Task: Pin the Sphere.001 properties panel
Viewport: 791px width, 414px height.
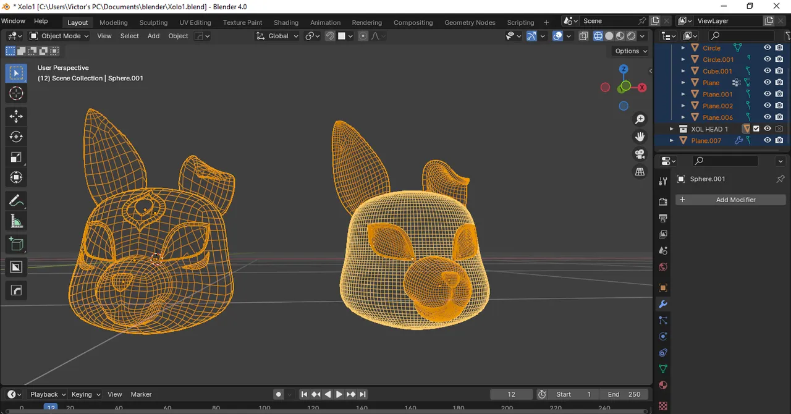Action: (x=780, y=179)
